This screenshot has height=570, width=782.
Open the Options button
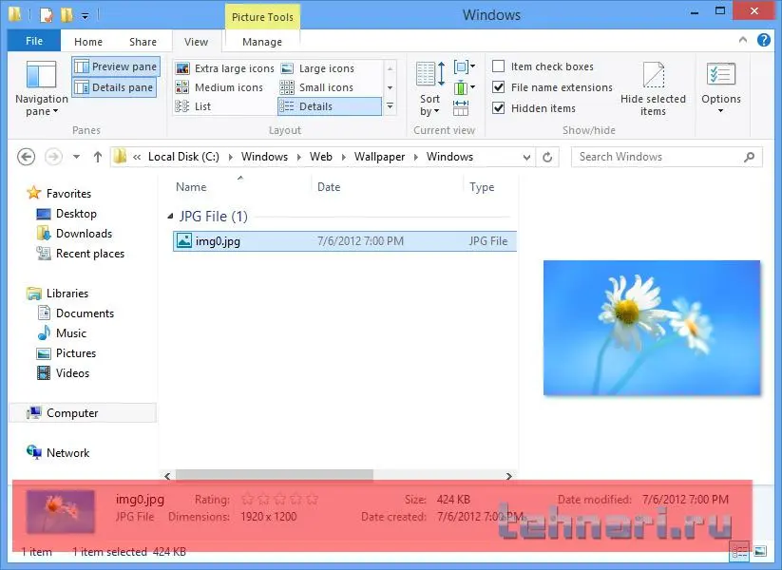point(720,87)
